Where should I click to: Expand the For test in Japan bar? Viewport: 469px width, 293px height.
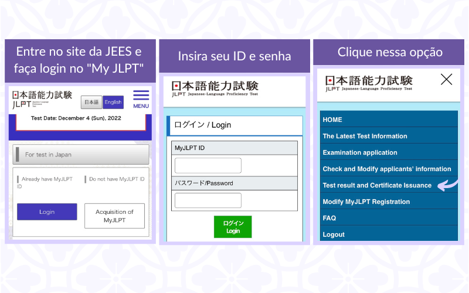(x=81, y=155)
